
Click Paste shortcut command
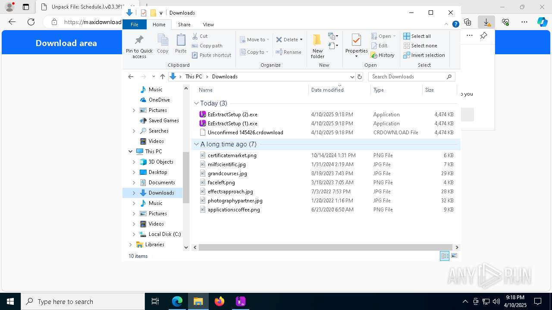[211, 55]
